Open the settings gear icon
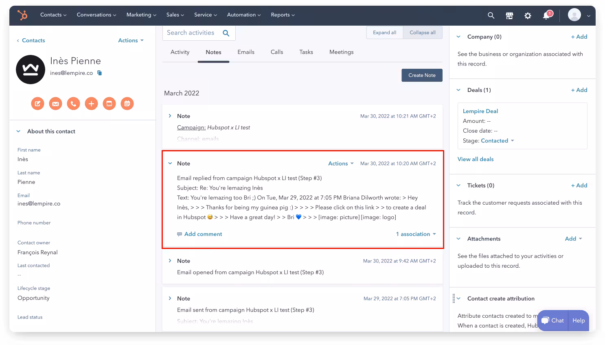 point(528,15)
